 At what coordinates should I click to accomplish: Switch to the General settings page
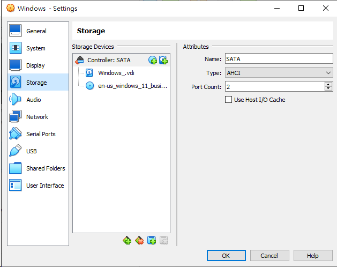36,31
